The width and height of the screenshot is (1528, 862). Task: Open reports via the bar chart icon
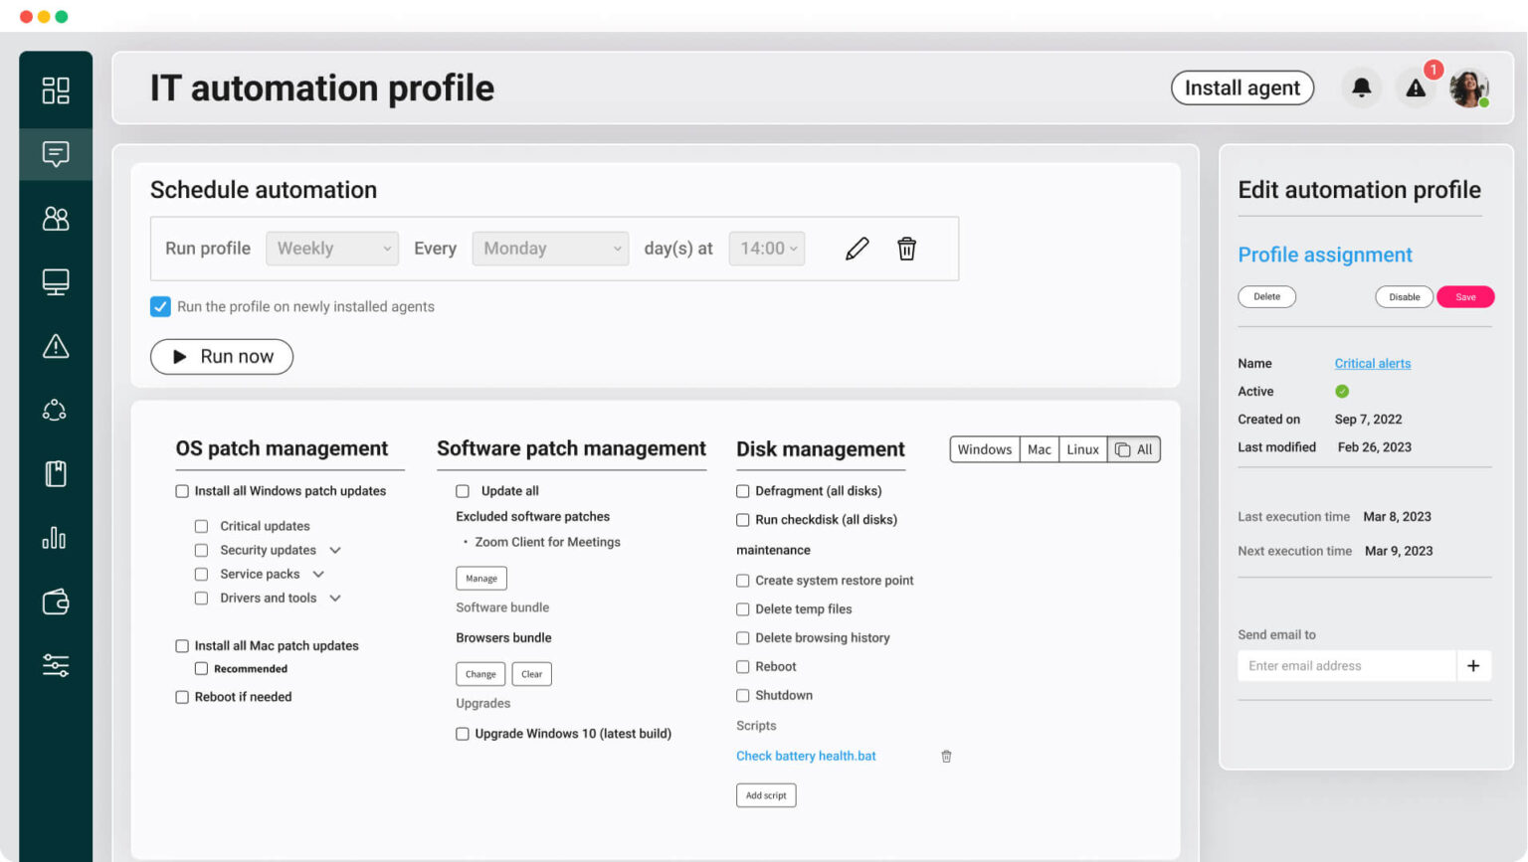click(x=56, y=537)
